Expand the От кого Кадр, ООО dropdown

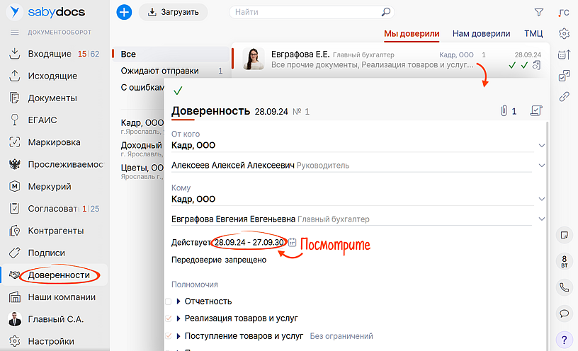pyautogui.click(x=542, y=145)
